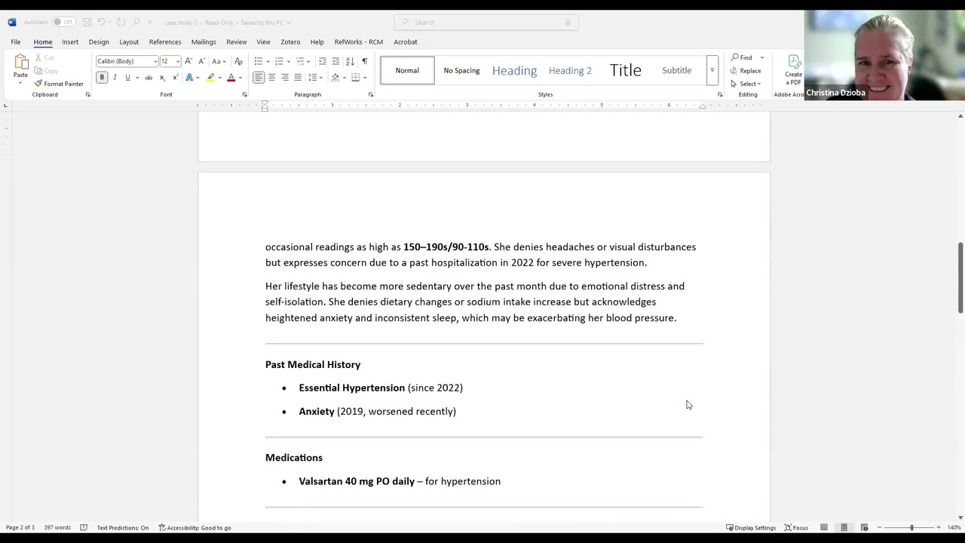Apply red font color
Screen dimensions: 965x543
(231, 78)
